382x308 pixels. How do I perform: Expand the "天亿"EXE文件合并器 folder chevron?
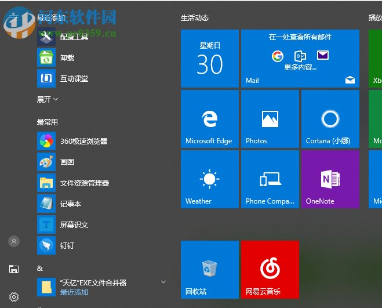coord(163,282)
